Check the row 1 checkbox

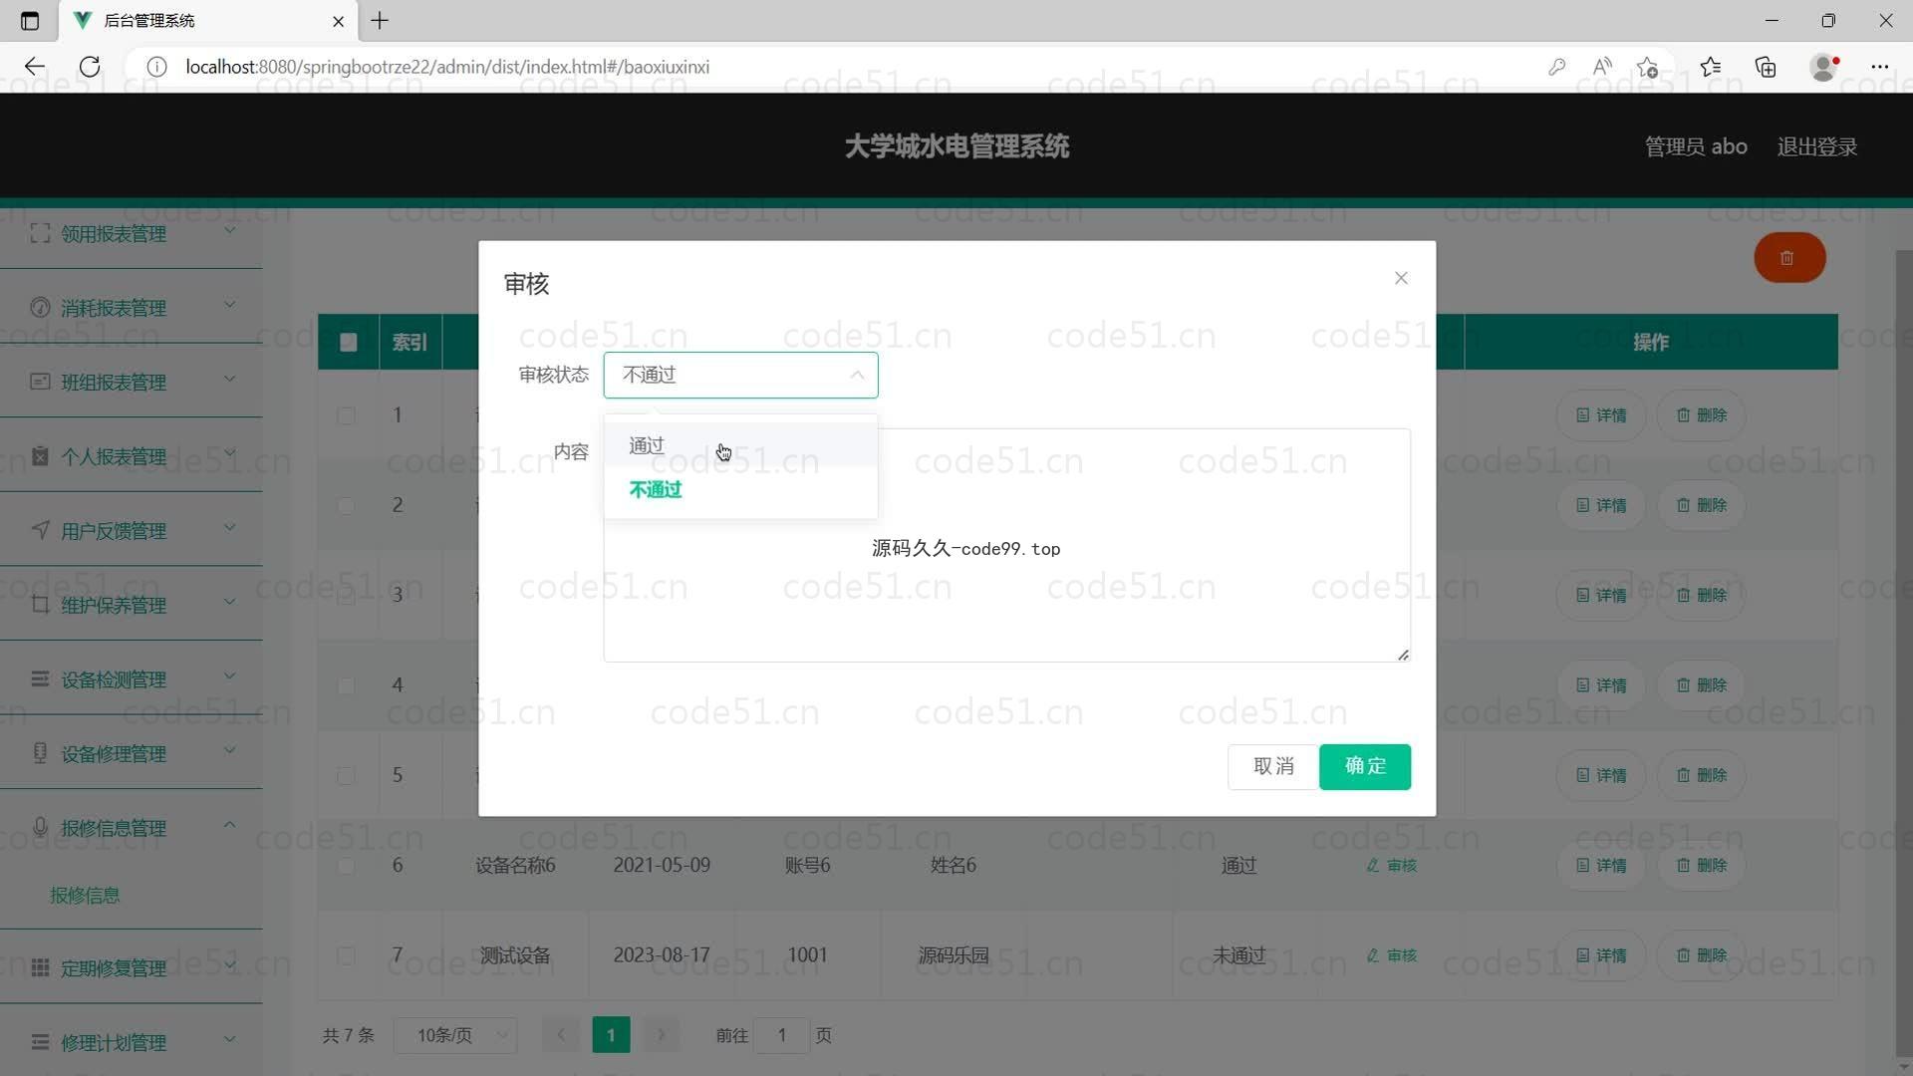tap(346, 415)
